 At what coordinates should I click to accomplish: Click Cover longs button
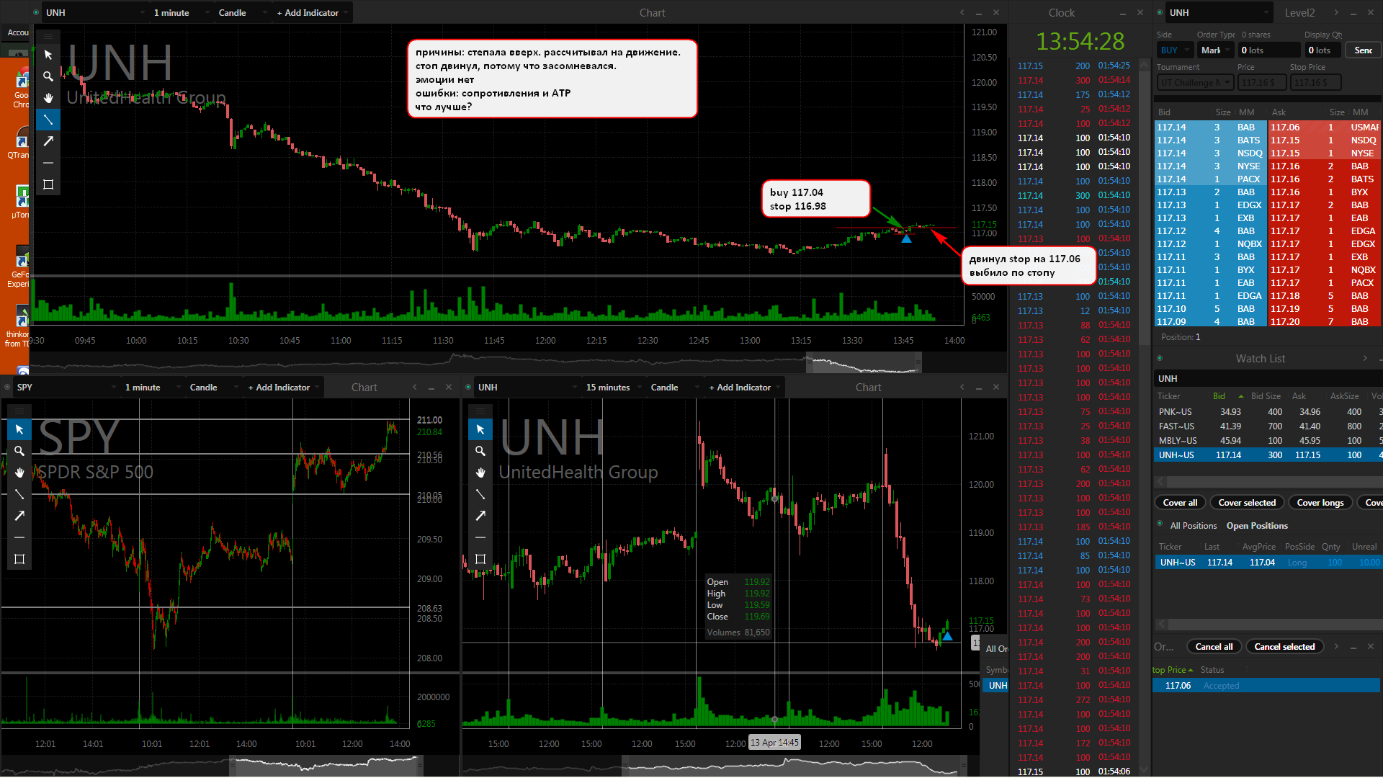pyautogui.click(x=1320, y=503)
